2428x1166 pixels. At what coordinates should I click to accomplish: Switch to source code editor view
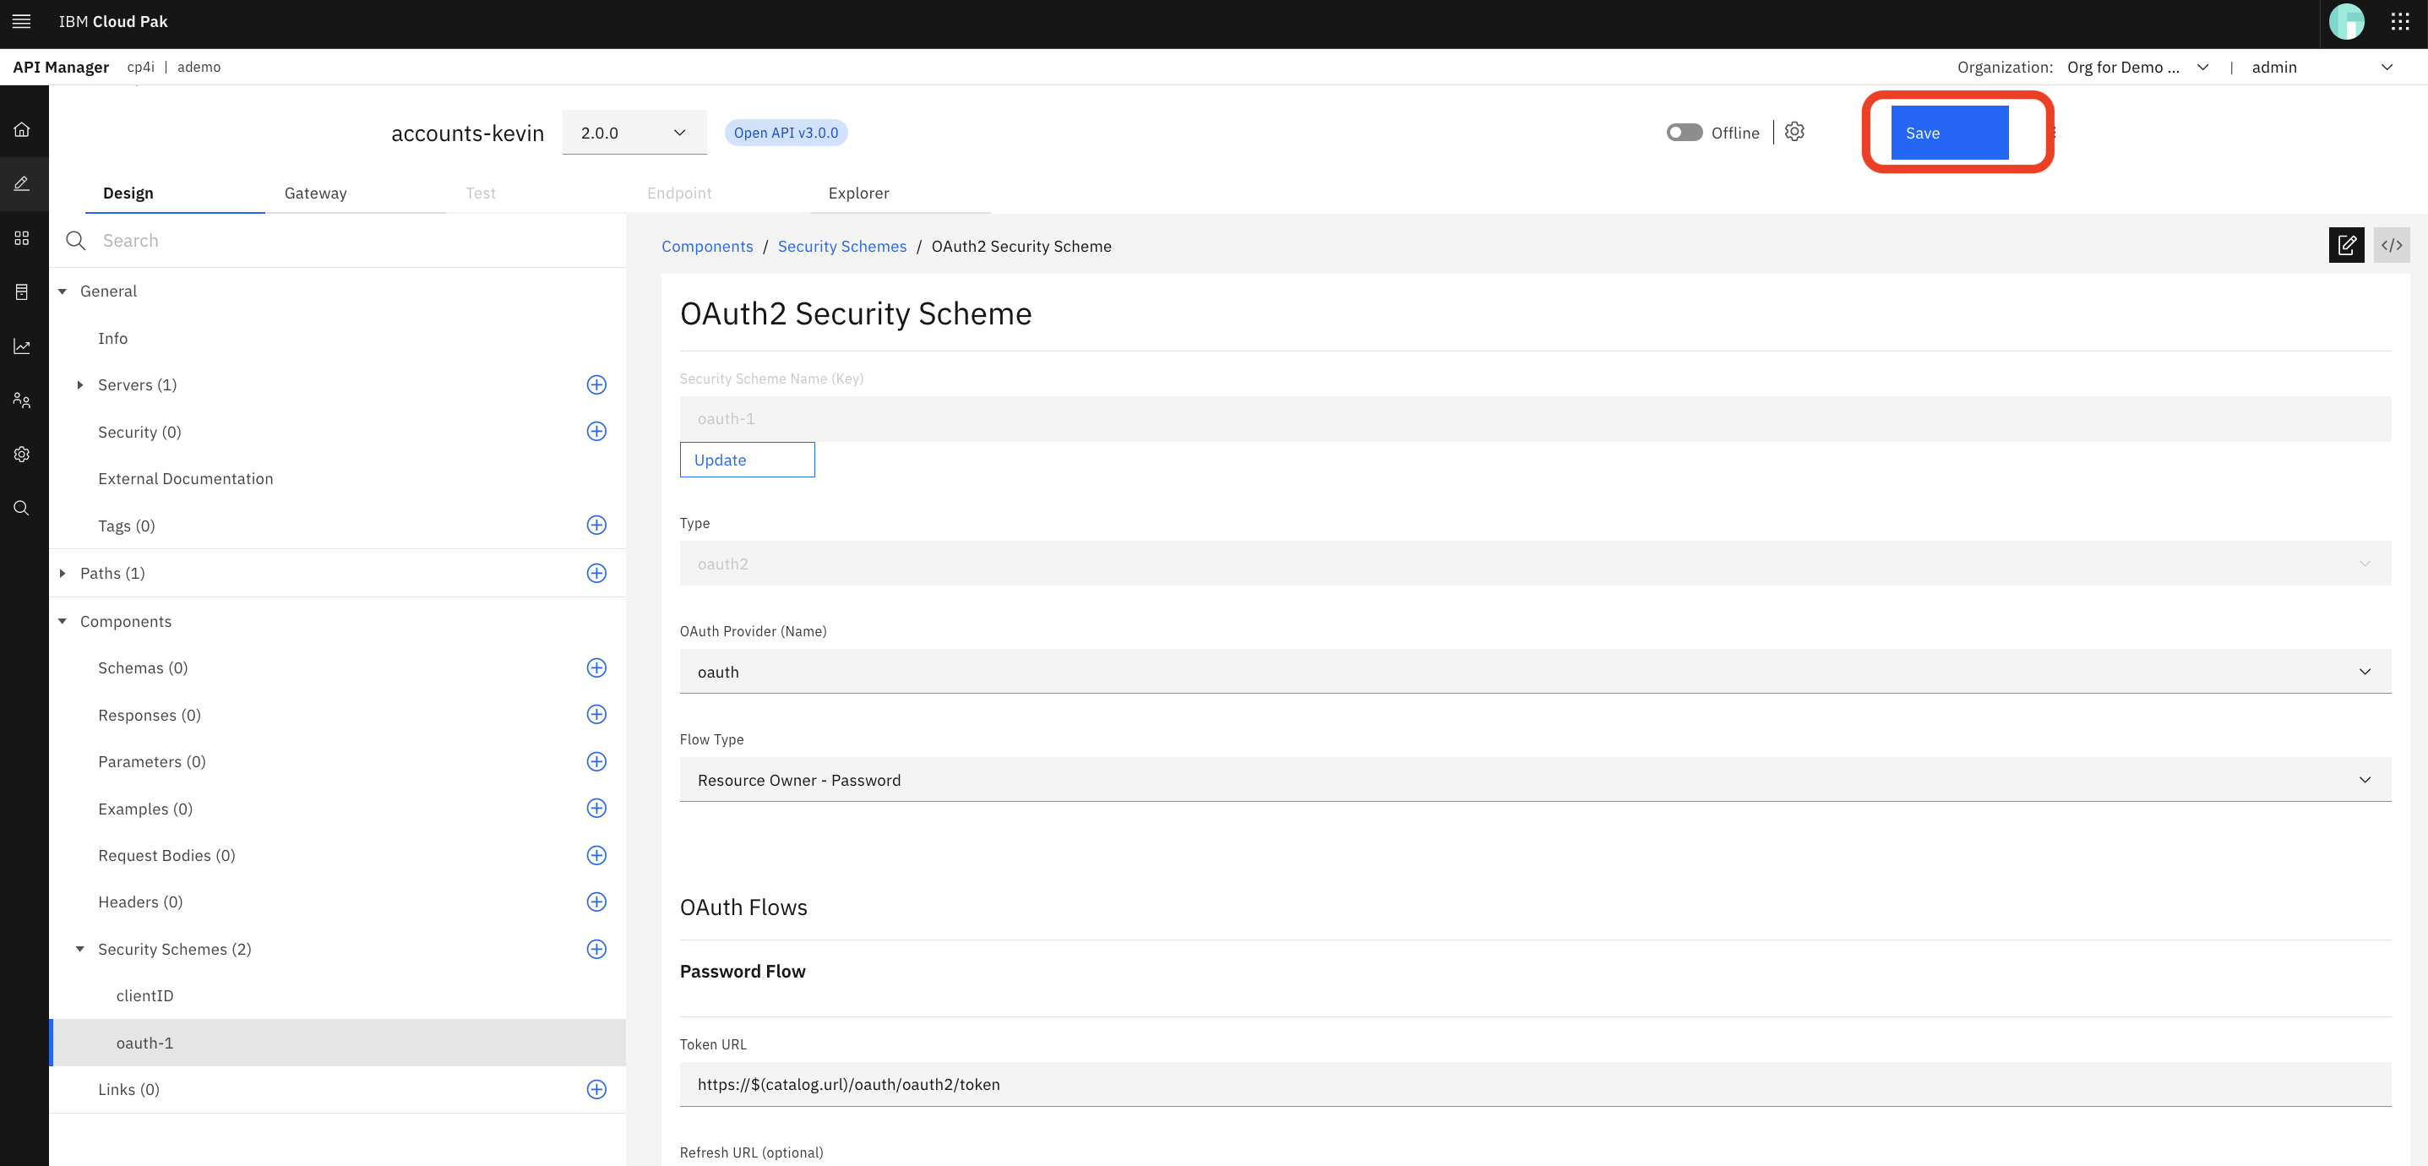[2393, 244]
